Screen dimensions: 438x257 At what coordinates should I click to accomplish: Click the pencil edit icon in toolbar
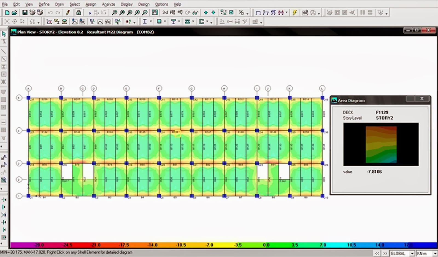(x=68, y=13)
